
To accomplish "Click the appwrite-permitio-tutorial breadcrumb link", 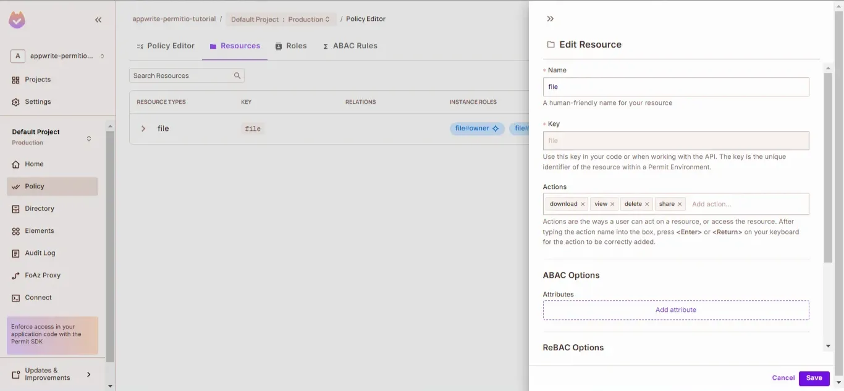I will [x=175, y=19].
